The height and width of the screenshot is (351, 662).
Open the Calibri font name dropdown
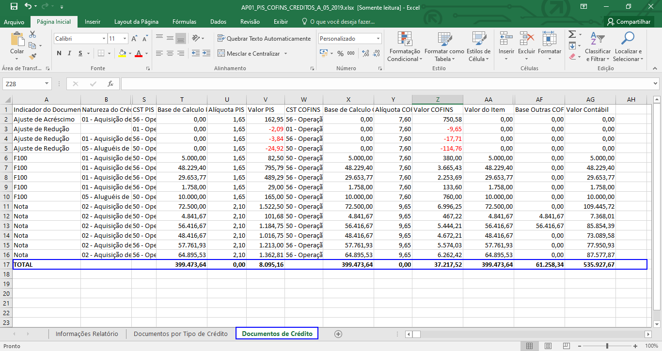[x=104, y=39]
